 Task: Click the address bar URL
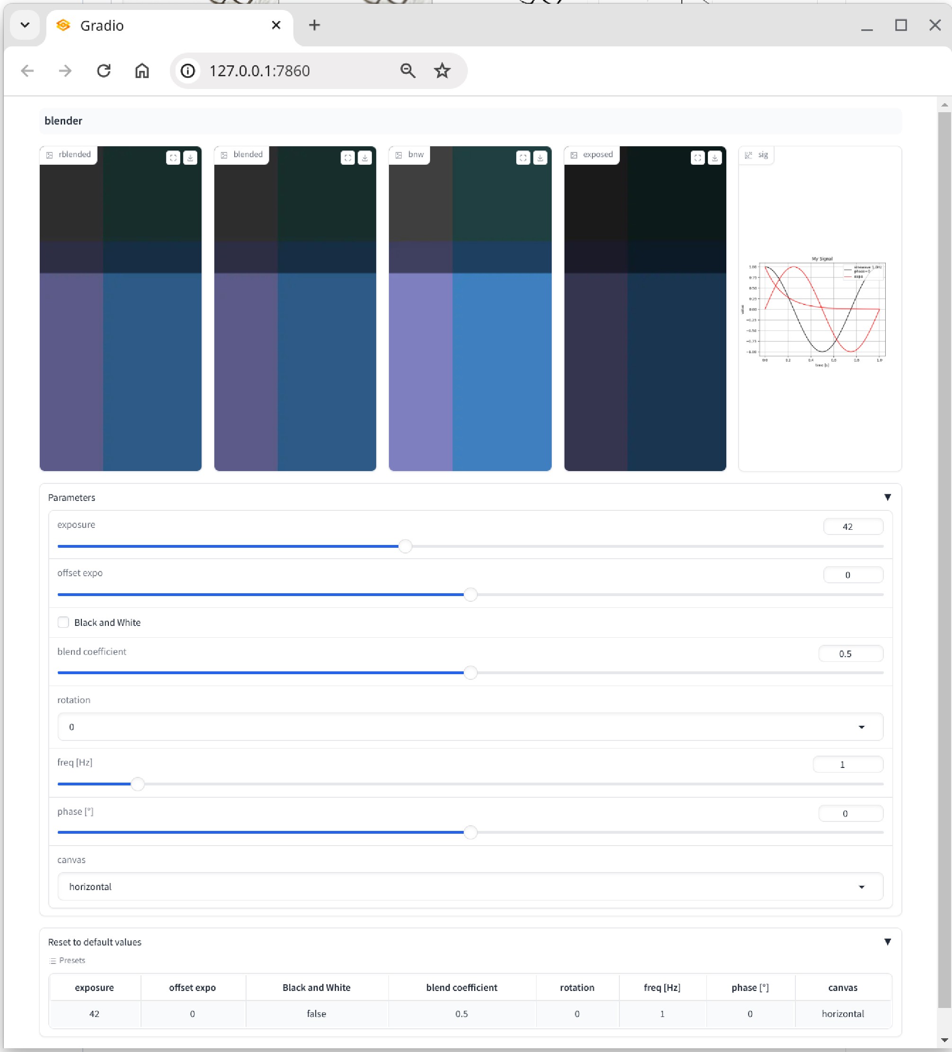point(260,71)
